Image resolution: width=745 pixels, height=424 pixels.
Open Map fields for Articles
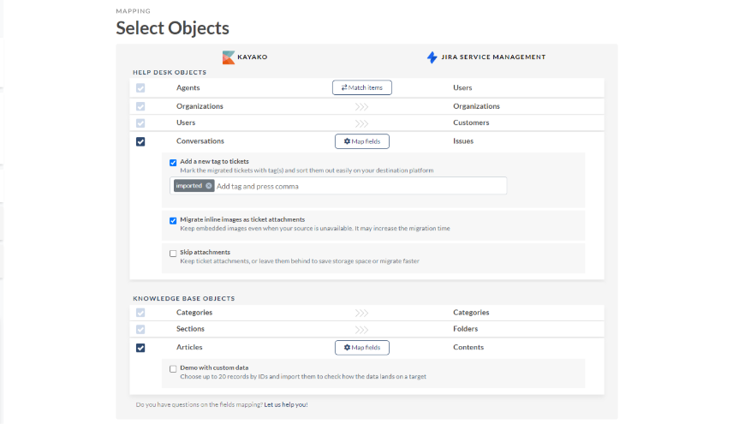361,348
